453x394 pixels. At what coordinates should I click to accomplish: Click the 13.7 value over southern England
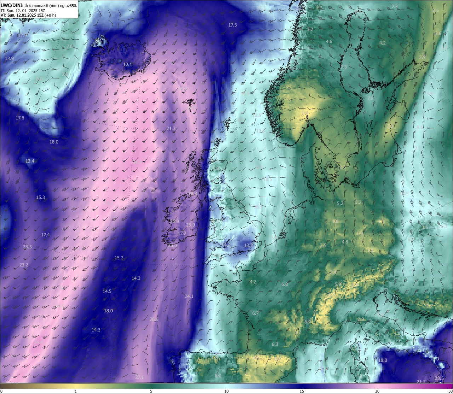(x=248, y=245)
